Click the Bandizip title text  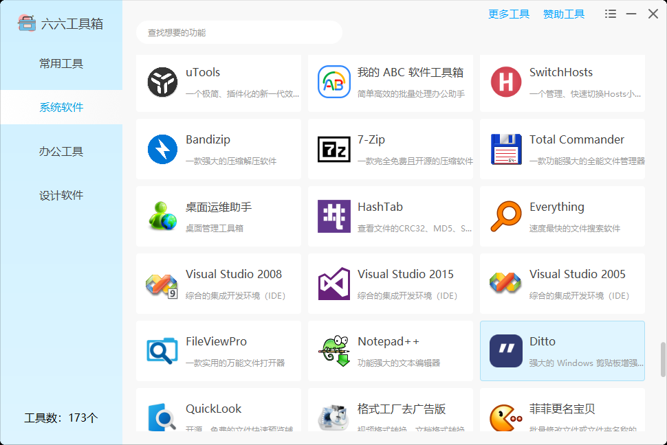pyautogui.click(x=208, y=139)
